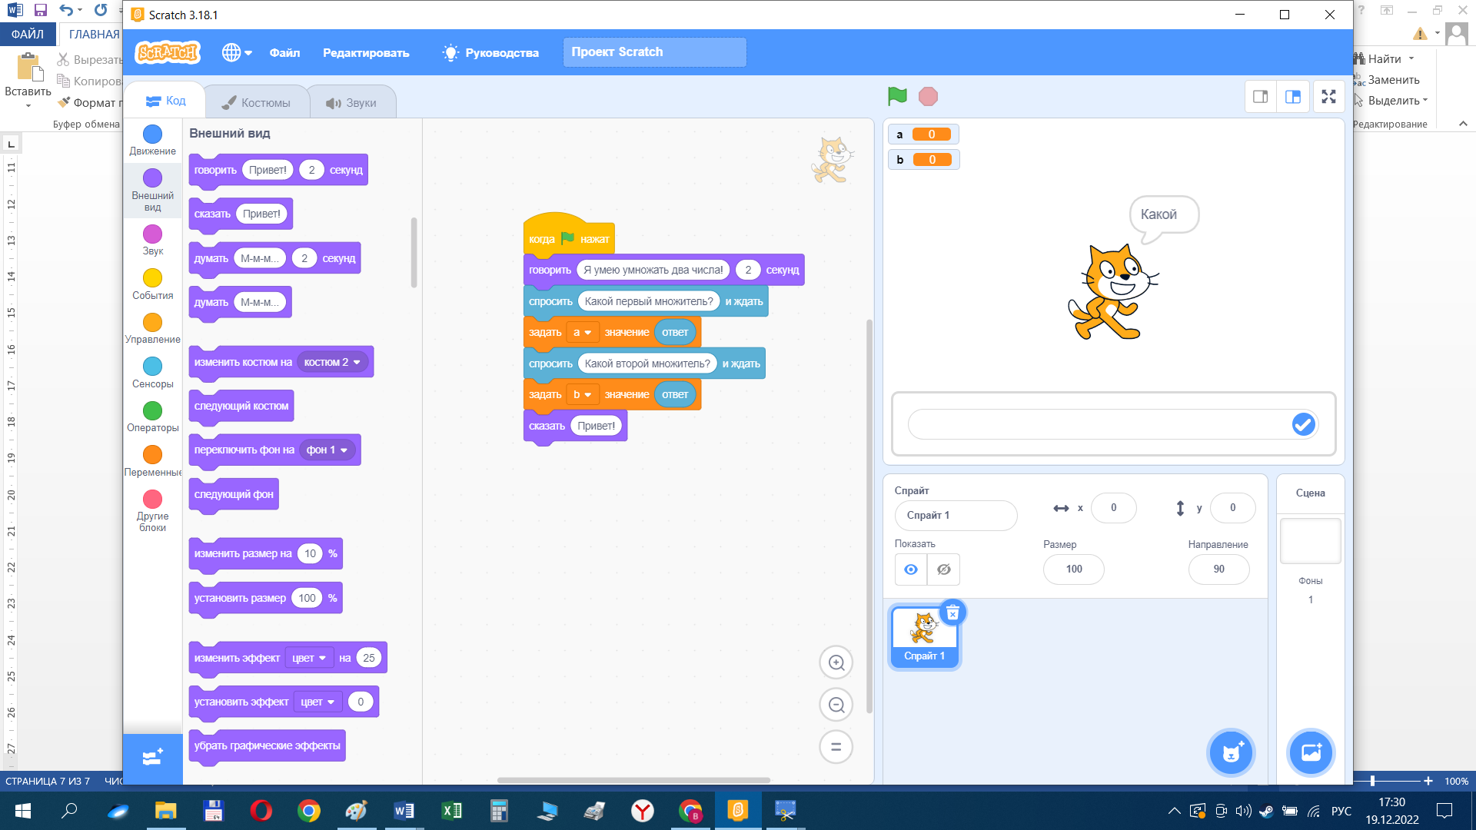Open the Сенсоры block category
Screen dimensions: 1476x830
point(152,373)
